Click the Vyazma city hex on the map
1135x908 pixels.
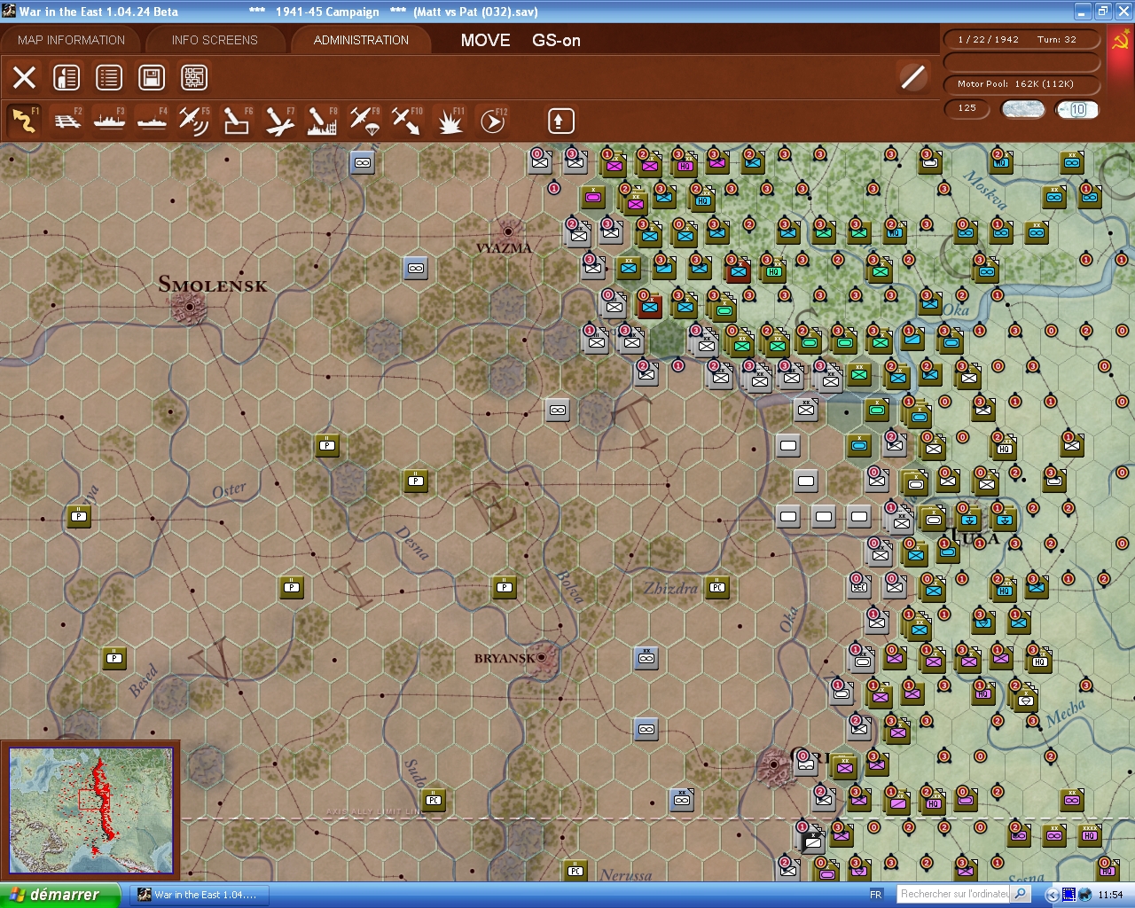(508, 231)
